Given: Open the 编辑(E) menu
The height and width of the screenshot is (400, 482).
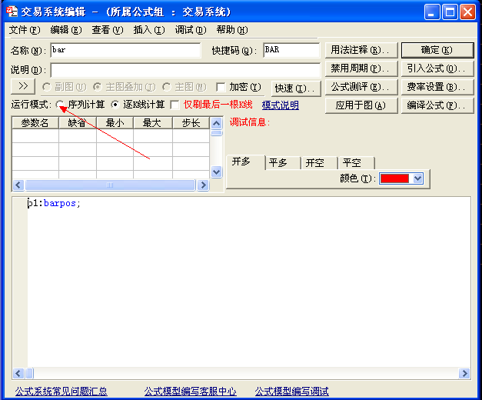Looking at the screenshot, I should tap(66, 30).
